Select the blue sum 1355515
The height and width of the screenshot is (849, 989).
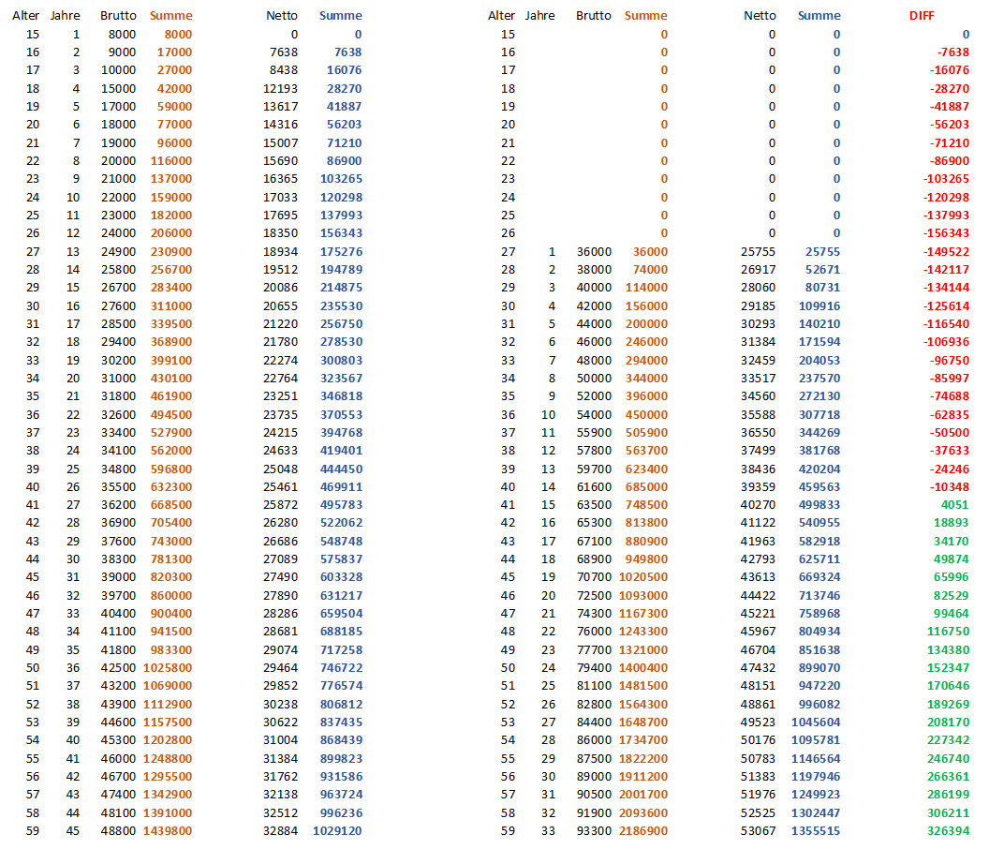tap(816, 830)
